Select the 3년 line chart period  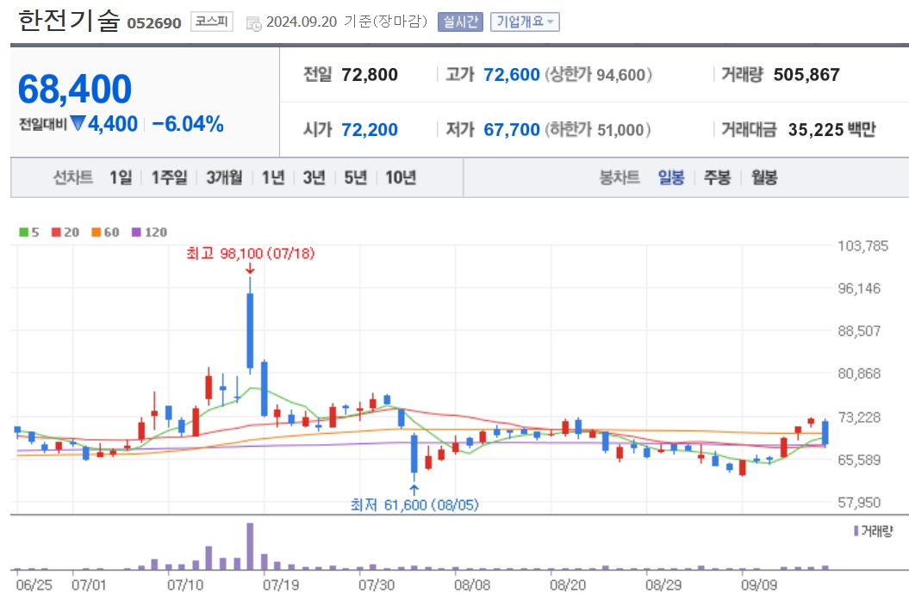(314, 177)
